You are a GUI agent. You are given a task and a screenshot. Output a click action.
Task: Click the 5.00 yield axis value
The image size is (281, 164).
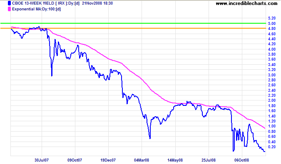pos(272,24)
